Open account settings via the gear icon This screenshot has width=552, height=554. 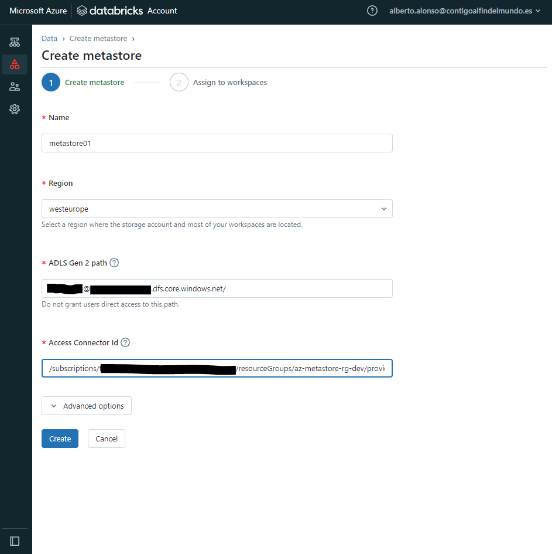tap(15, 109)
